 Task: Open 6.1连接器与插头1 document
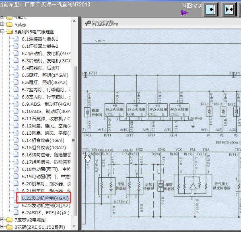click(40, 39)
